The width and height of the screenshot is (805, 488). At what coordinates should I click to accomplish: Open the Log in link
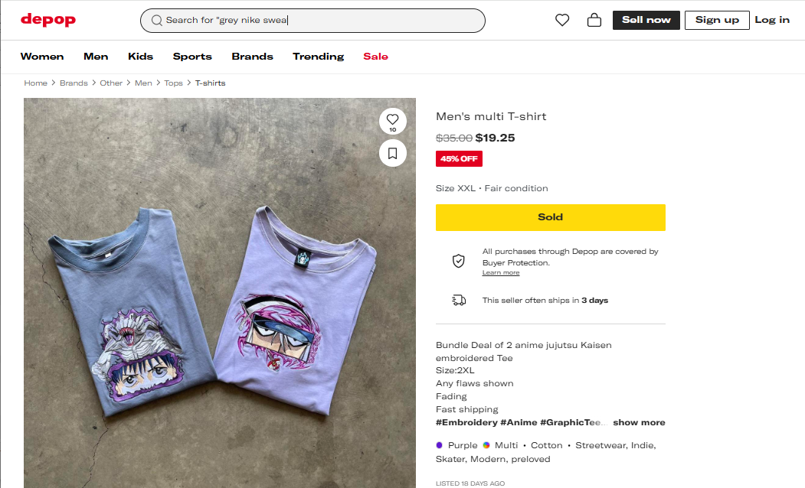[772, 20]
